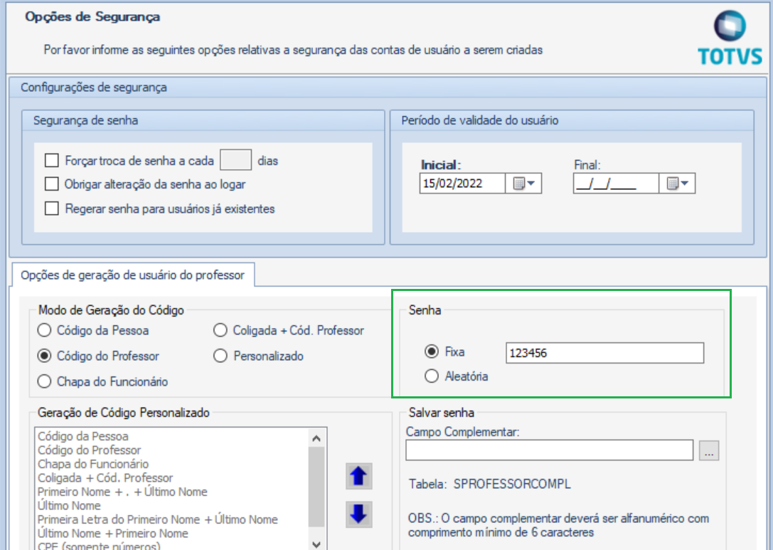The image size is (773, 550).
Task: Select 'Código da Pessoa' in personalized list
Action: pos(83,436)
